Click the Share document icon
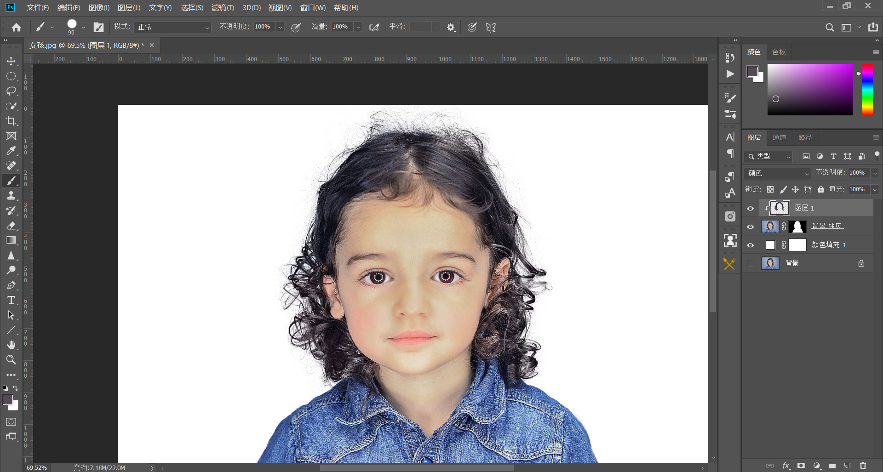This screenshot has height=472, width=883. pyautogui.click(x=873, y=27)
